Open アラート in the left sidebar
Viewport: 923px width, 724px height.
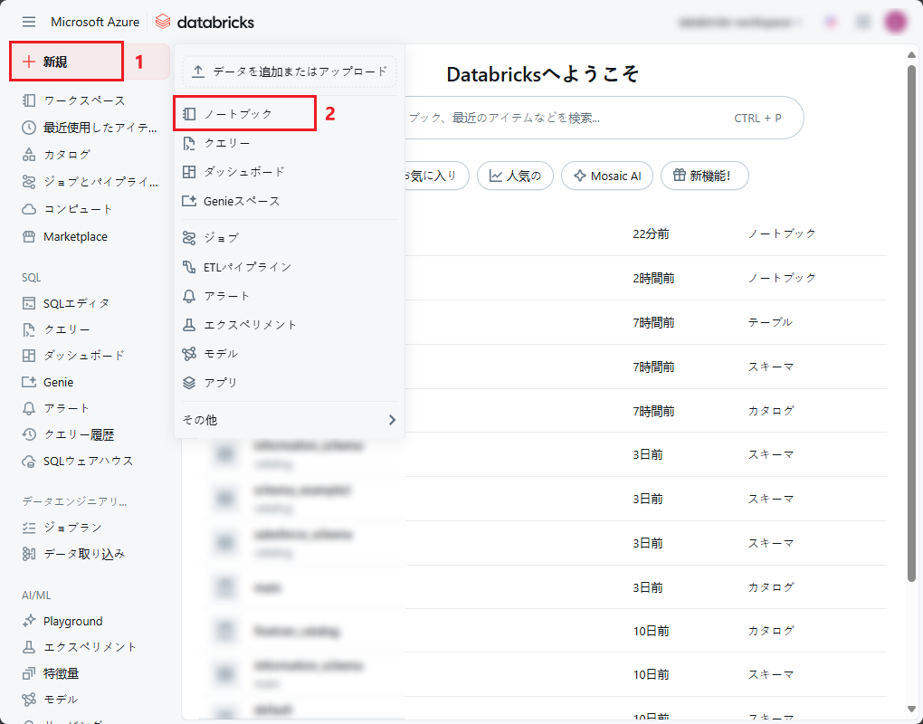click(55, 408)
